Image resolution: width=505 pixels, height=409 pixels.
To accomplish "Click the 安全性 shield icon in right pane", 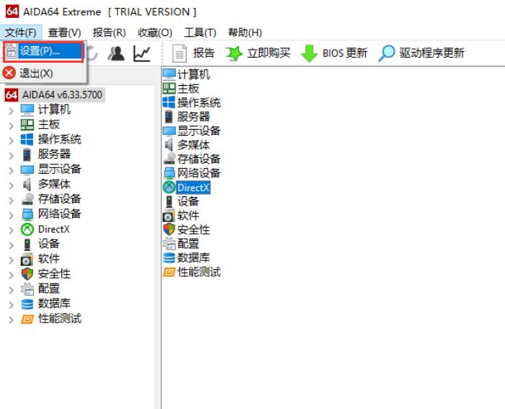I will pos(169,229).
